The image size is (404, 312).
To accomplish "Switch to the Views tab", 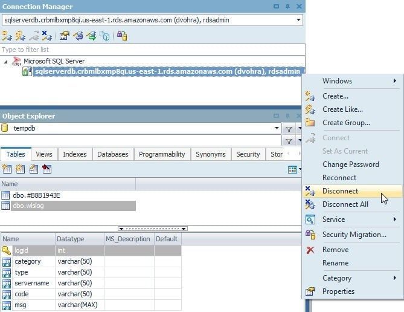I will click(x=44, y=154).
